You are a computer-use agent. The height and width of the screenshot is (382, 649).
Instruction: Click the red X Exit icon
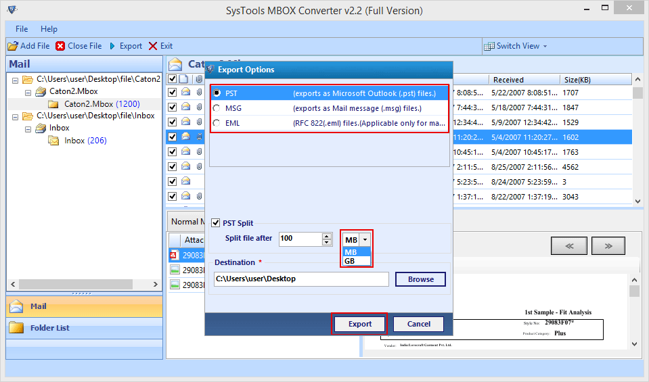(153, 46)
